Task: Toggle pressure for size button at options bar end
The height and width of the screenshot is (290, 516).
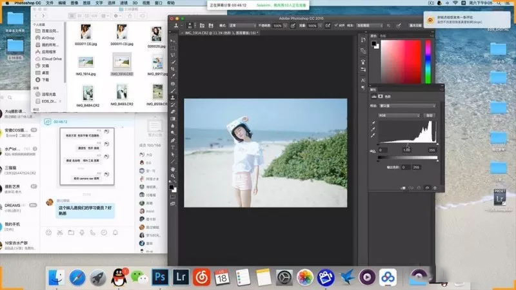Action: [399, 26]
